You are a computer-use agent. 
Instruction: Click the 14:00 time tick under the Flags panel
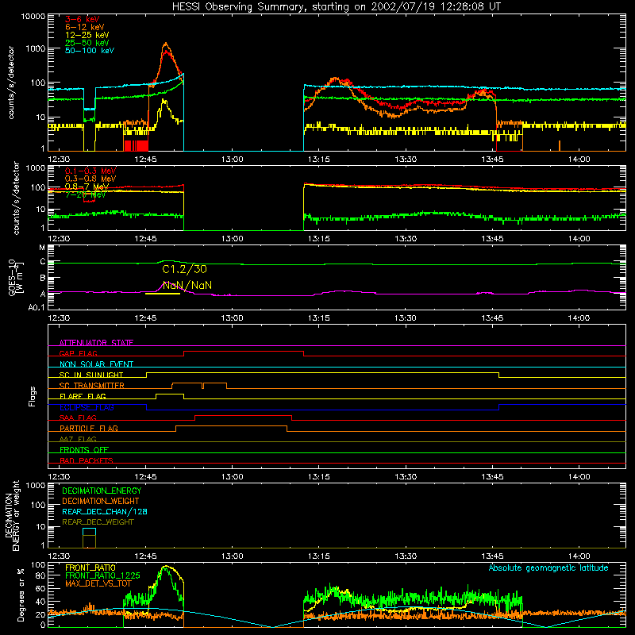coord(579,477)
